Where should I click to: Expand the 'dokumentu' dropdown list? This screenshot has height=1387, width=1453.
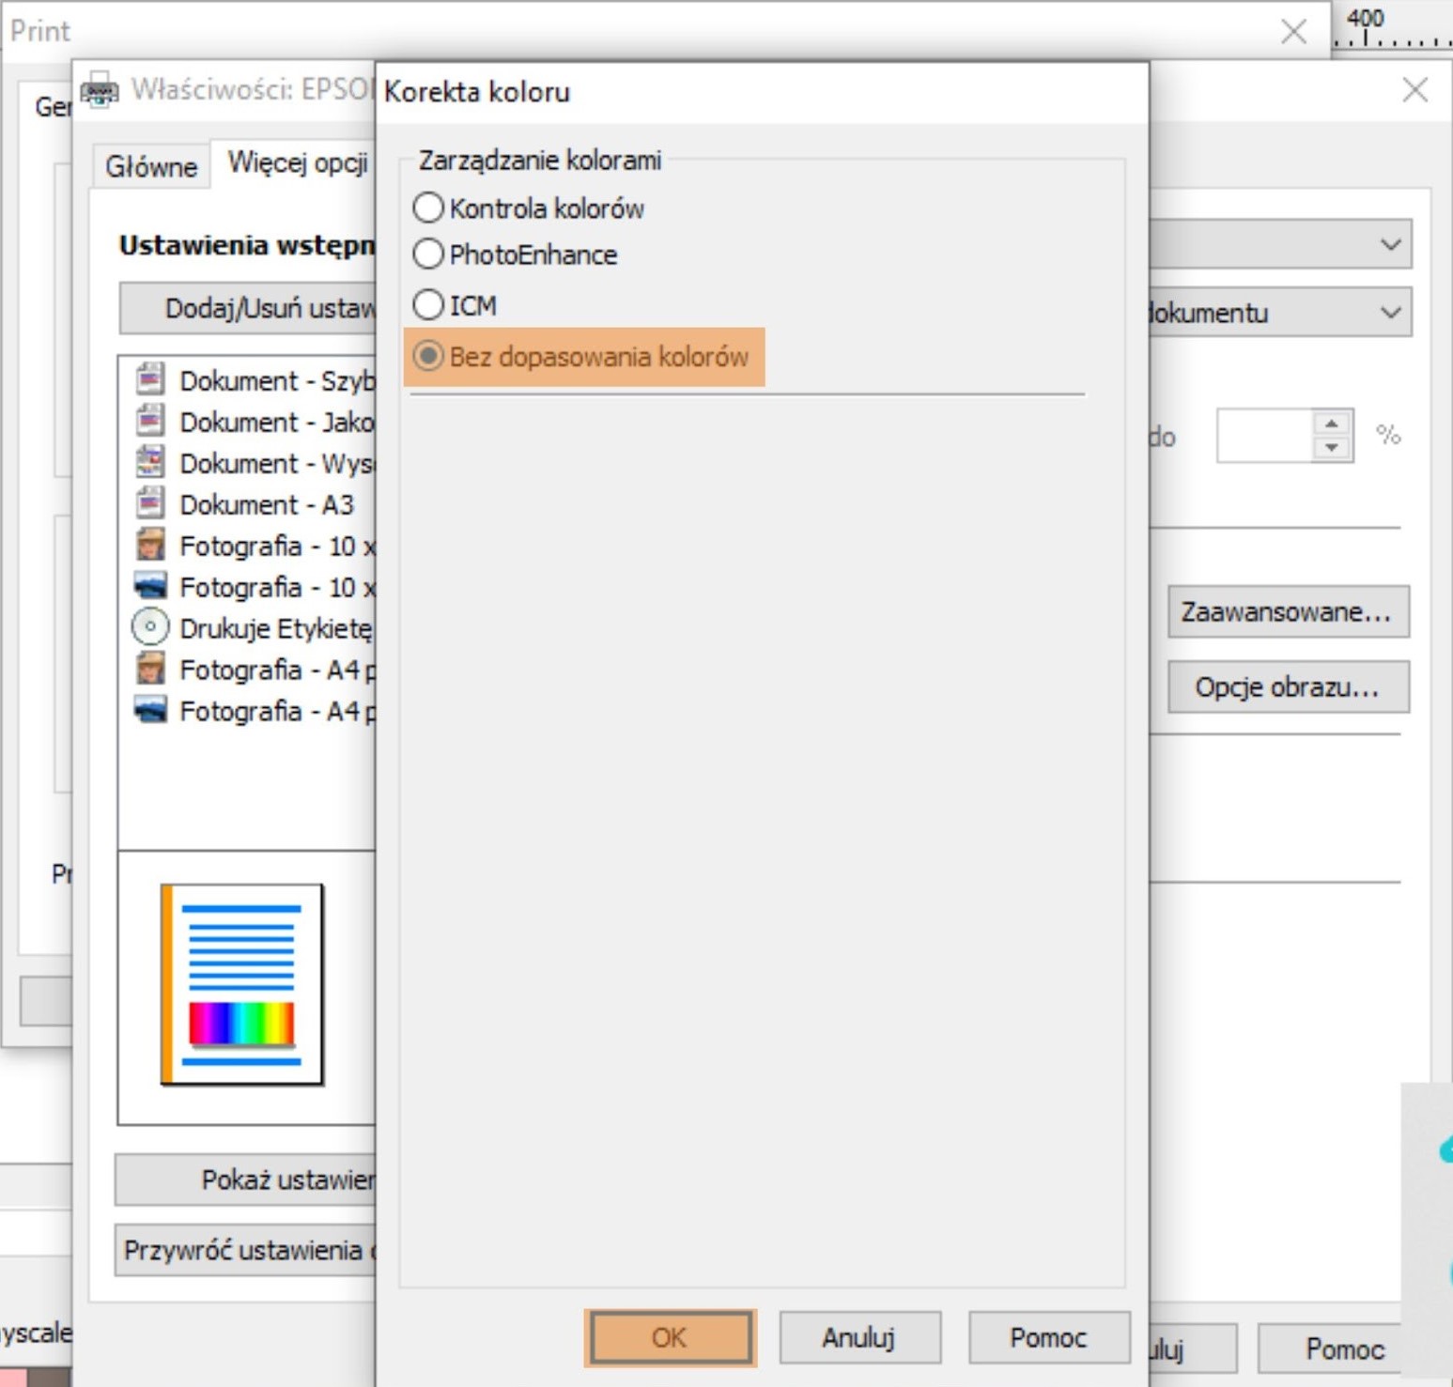1390,313
